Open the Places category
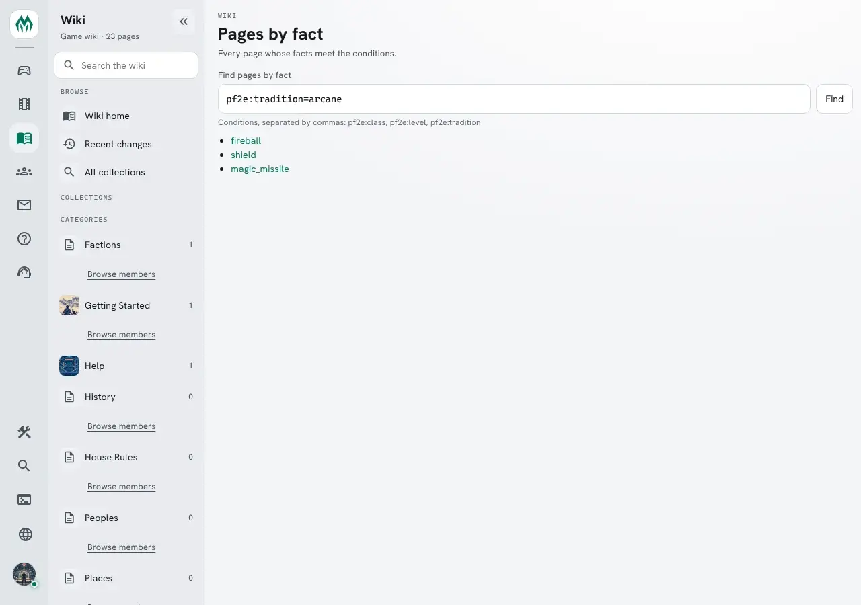This screenshot has height=605, width=861. (x=126, y=578)
